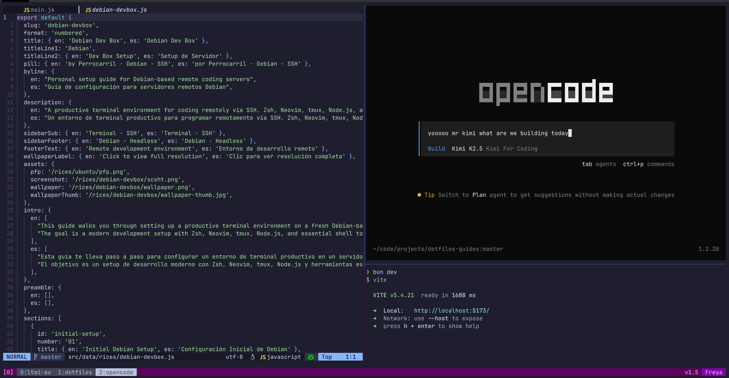Viewport: 729px width, 378px height.
Task: Switch to tmux window 1:dotfiles
Action: click(x=75, y=372)
